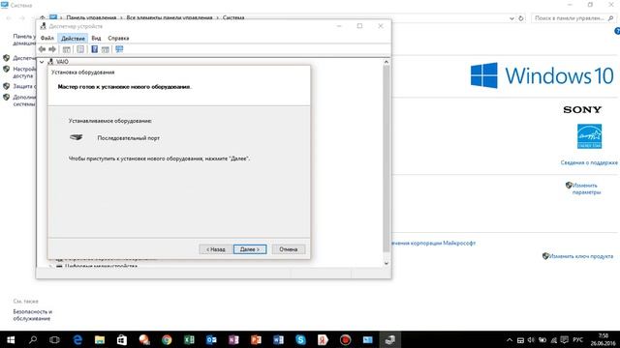This screenshot has height=348, width=620.
Task: Open Сведения о поддержке link in System window
Action: pos(589,162)
